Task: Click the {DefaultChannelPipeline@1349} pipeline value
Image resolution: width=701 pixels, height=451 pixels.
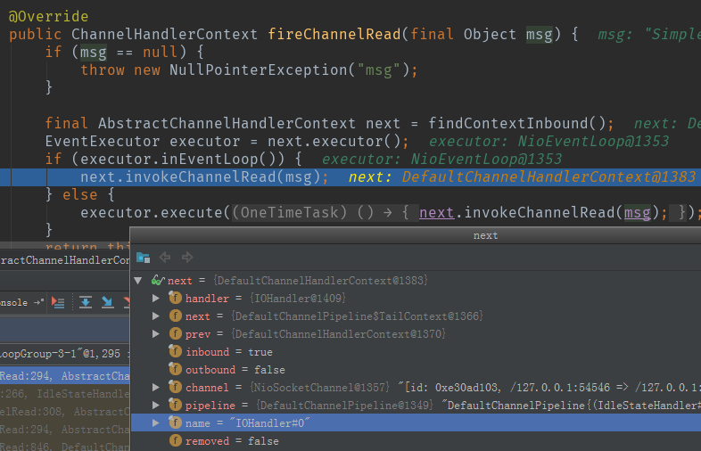Action: pos(344,406)
